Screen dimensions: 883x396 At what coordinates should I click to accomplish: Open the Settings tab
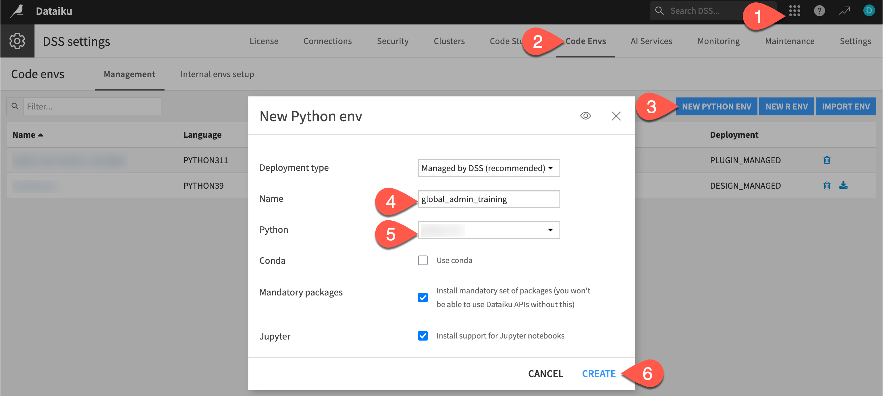[x=855, y=41]
